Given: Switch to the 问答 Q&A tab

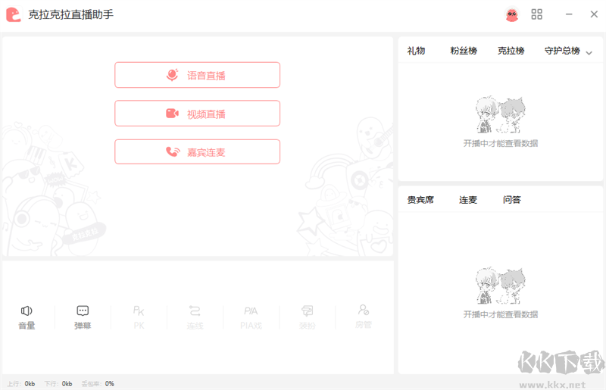Looking at the screenshot, I should pyautogui.click(x=512, y=200).
